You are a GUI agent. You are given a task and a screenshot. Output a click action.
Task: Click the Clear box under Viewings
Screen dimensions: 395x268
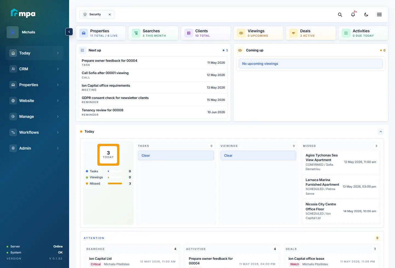[x=258, y=156]
